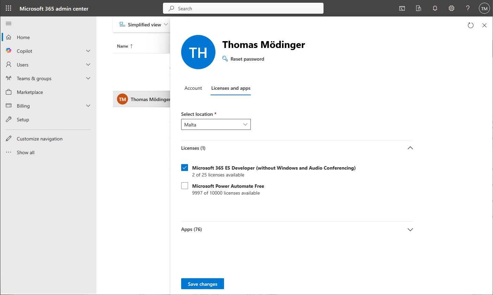The image size is (493, 295).
Task: Click the Reset password link
Action: point(247,59)
